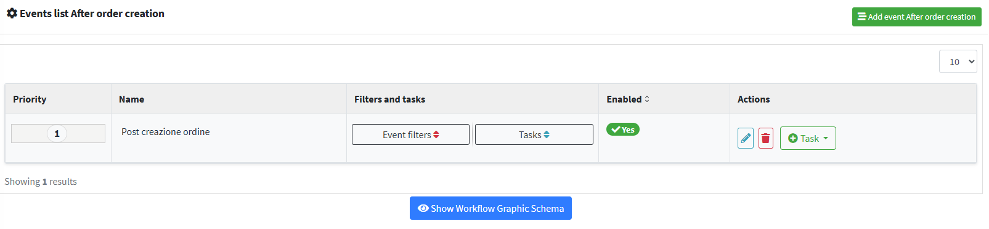Screen dimensions: 989x229
Task: Add event After order creation
Action: 917,17
